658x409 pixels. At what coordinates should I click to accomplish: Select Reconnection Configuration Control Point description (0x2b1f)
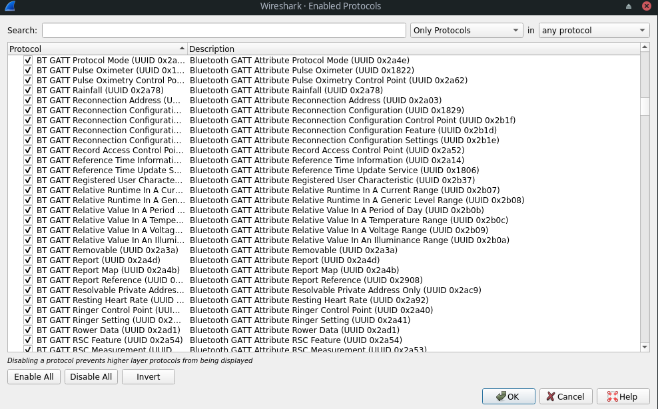click(x=352, y=121)
